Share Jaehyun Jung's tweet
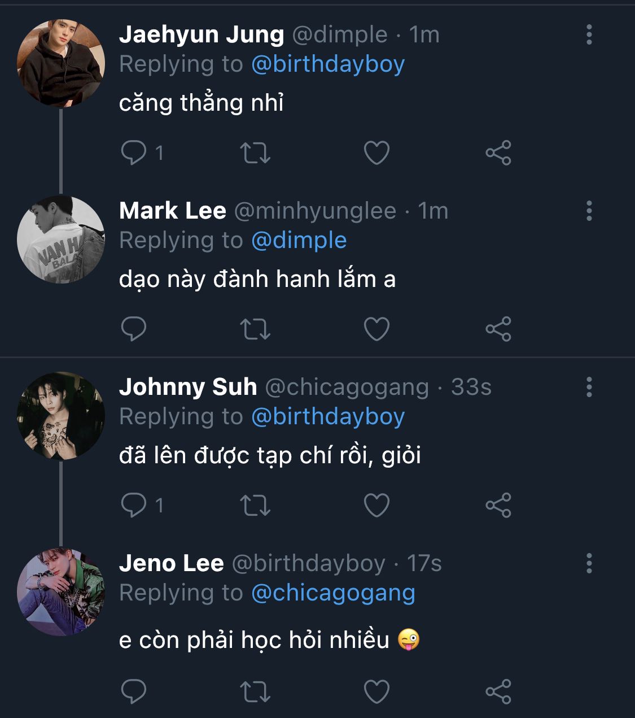 498,153
